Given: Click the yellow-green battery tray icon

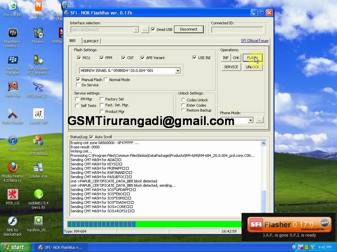Looking at the screenshot, I should [307, 247].
